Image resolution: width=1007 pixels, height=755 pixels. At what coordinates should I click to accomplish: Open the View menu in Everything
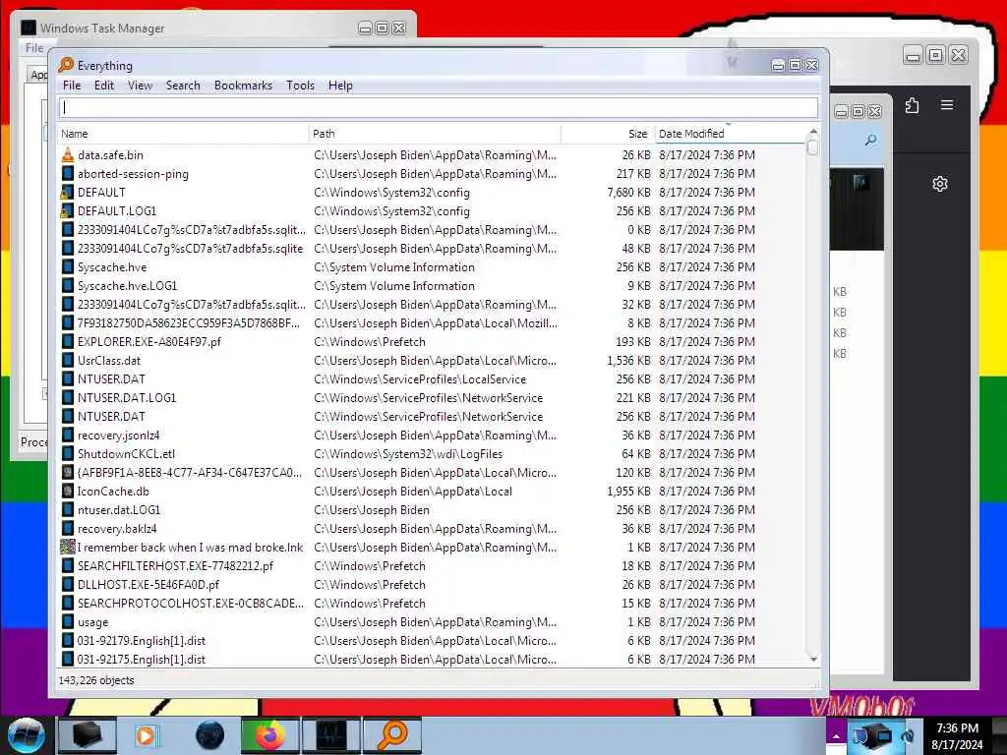(x=140, y=86)
